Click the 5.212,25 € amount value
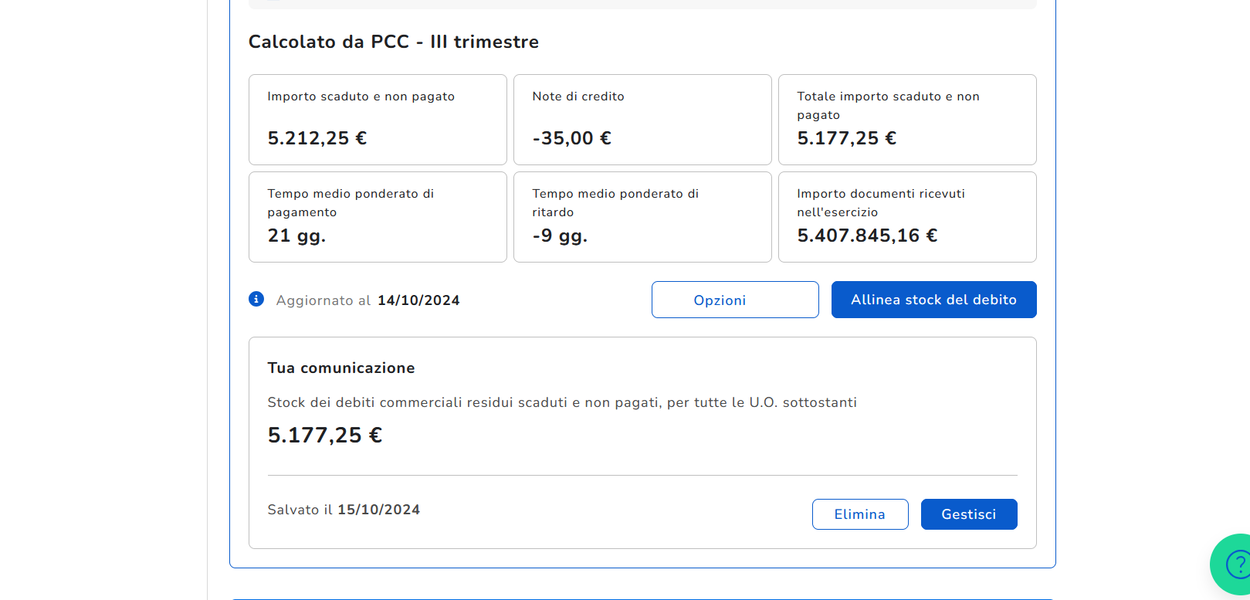The image size is (1250, 600). [317, 138]
